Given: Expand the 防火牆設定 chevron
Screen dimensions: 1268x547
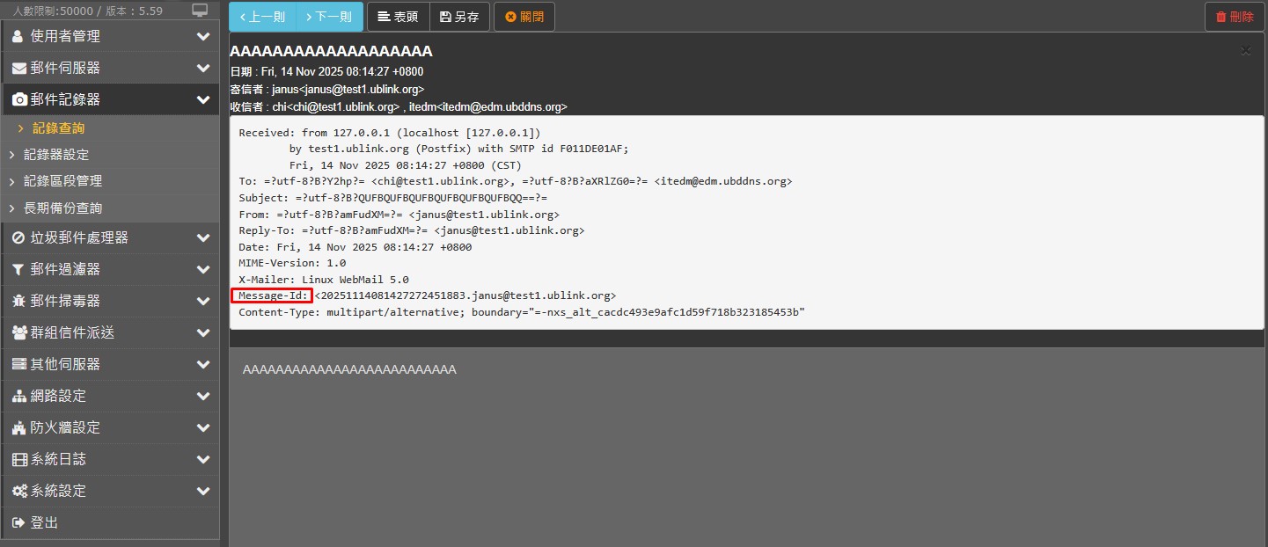Looking at the screenshot, I should coord(203,427).
